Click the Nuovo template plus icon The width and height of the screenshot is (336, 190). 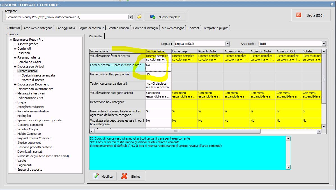pyautogui.click(x=153, y=17)
